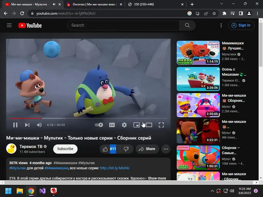263x197 pixels.
Task: Toggle the browser side panel
Action: (241, 13)
